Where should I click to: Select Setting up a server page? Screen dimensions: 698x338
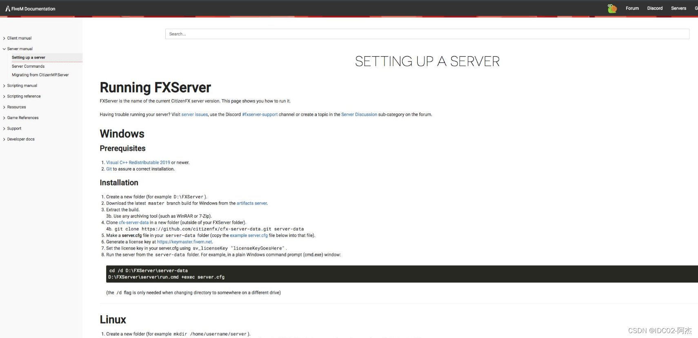tap(29, 57)
